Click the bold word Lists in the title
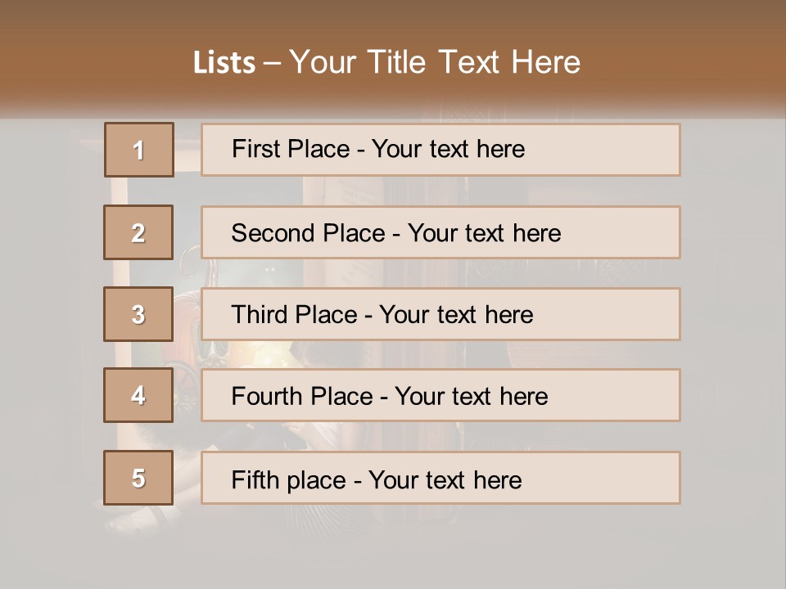786x589 pixels. pos(224,63)
